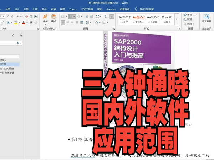Decrease paragraph indent
214x160 pixels.
pyautogui.click(x=87, y=16)
